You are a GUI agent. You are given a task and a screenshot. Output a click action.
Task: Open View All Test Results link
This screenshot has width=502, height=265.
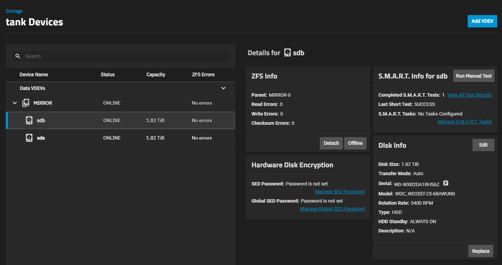pyautogui.click(x=469, y=95)
